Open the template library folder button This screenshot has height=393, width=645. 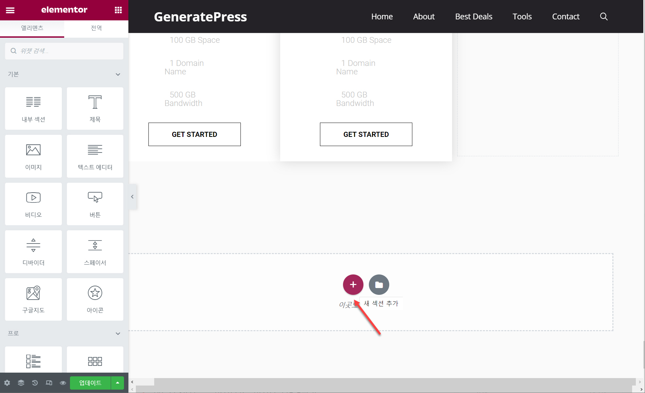[379, 285]
